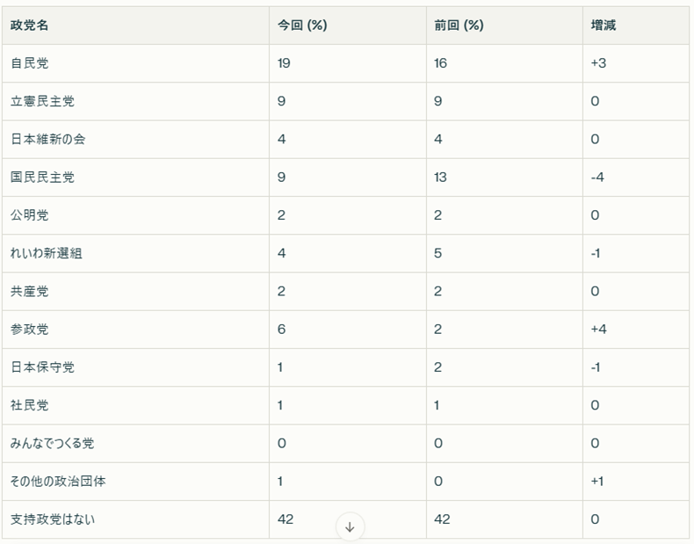Click the みんなでつくる党 party name cell
The image size is (694, 544).
(x=135, y=444)
